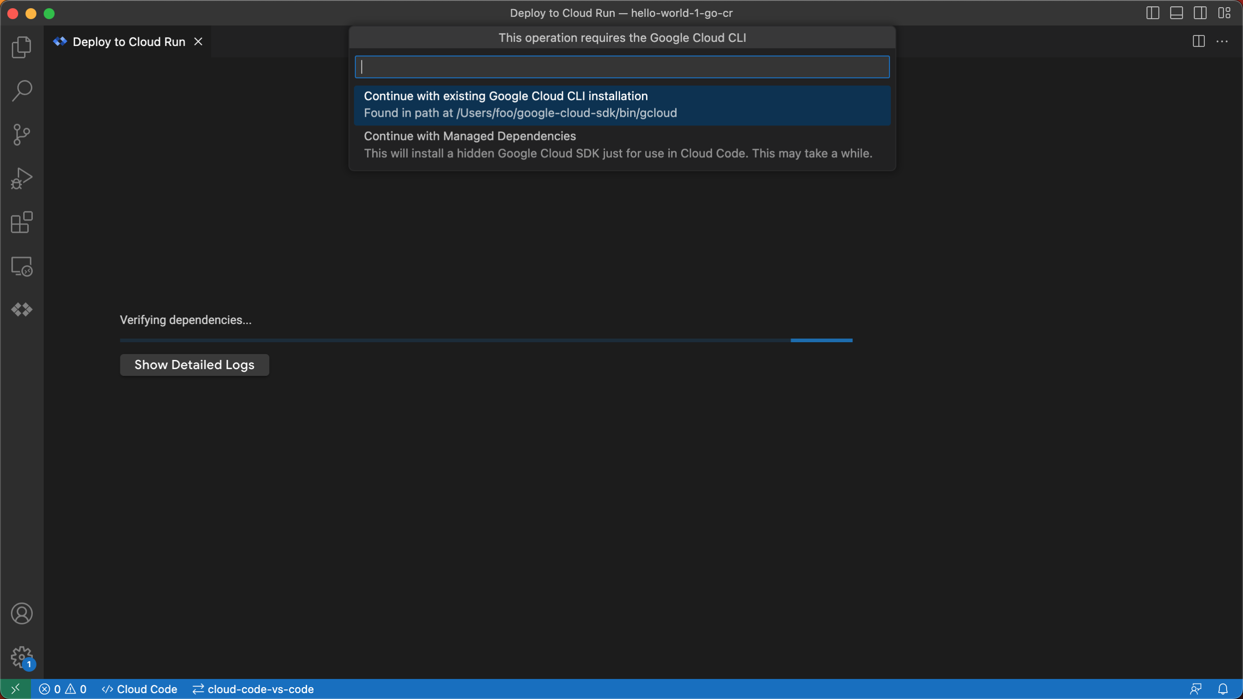Viewport: 1243px width, 699px height.
Task: Select the Deploy to Cloud Run tab
Action: coord(128,41)
